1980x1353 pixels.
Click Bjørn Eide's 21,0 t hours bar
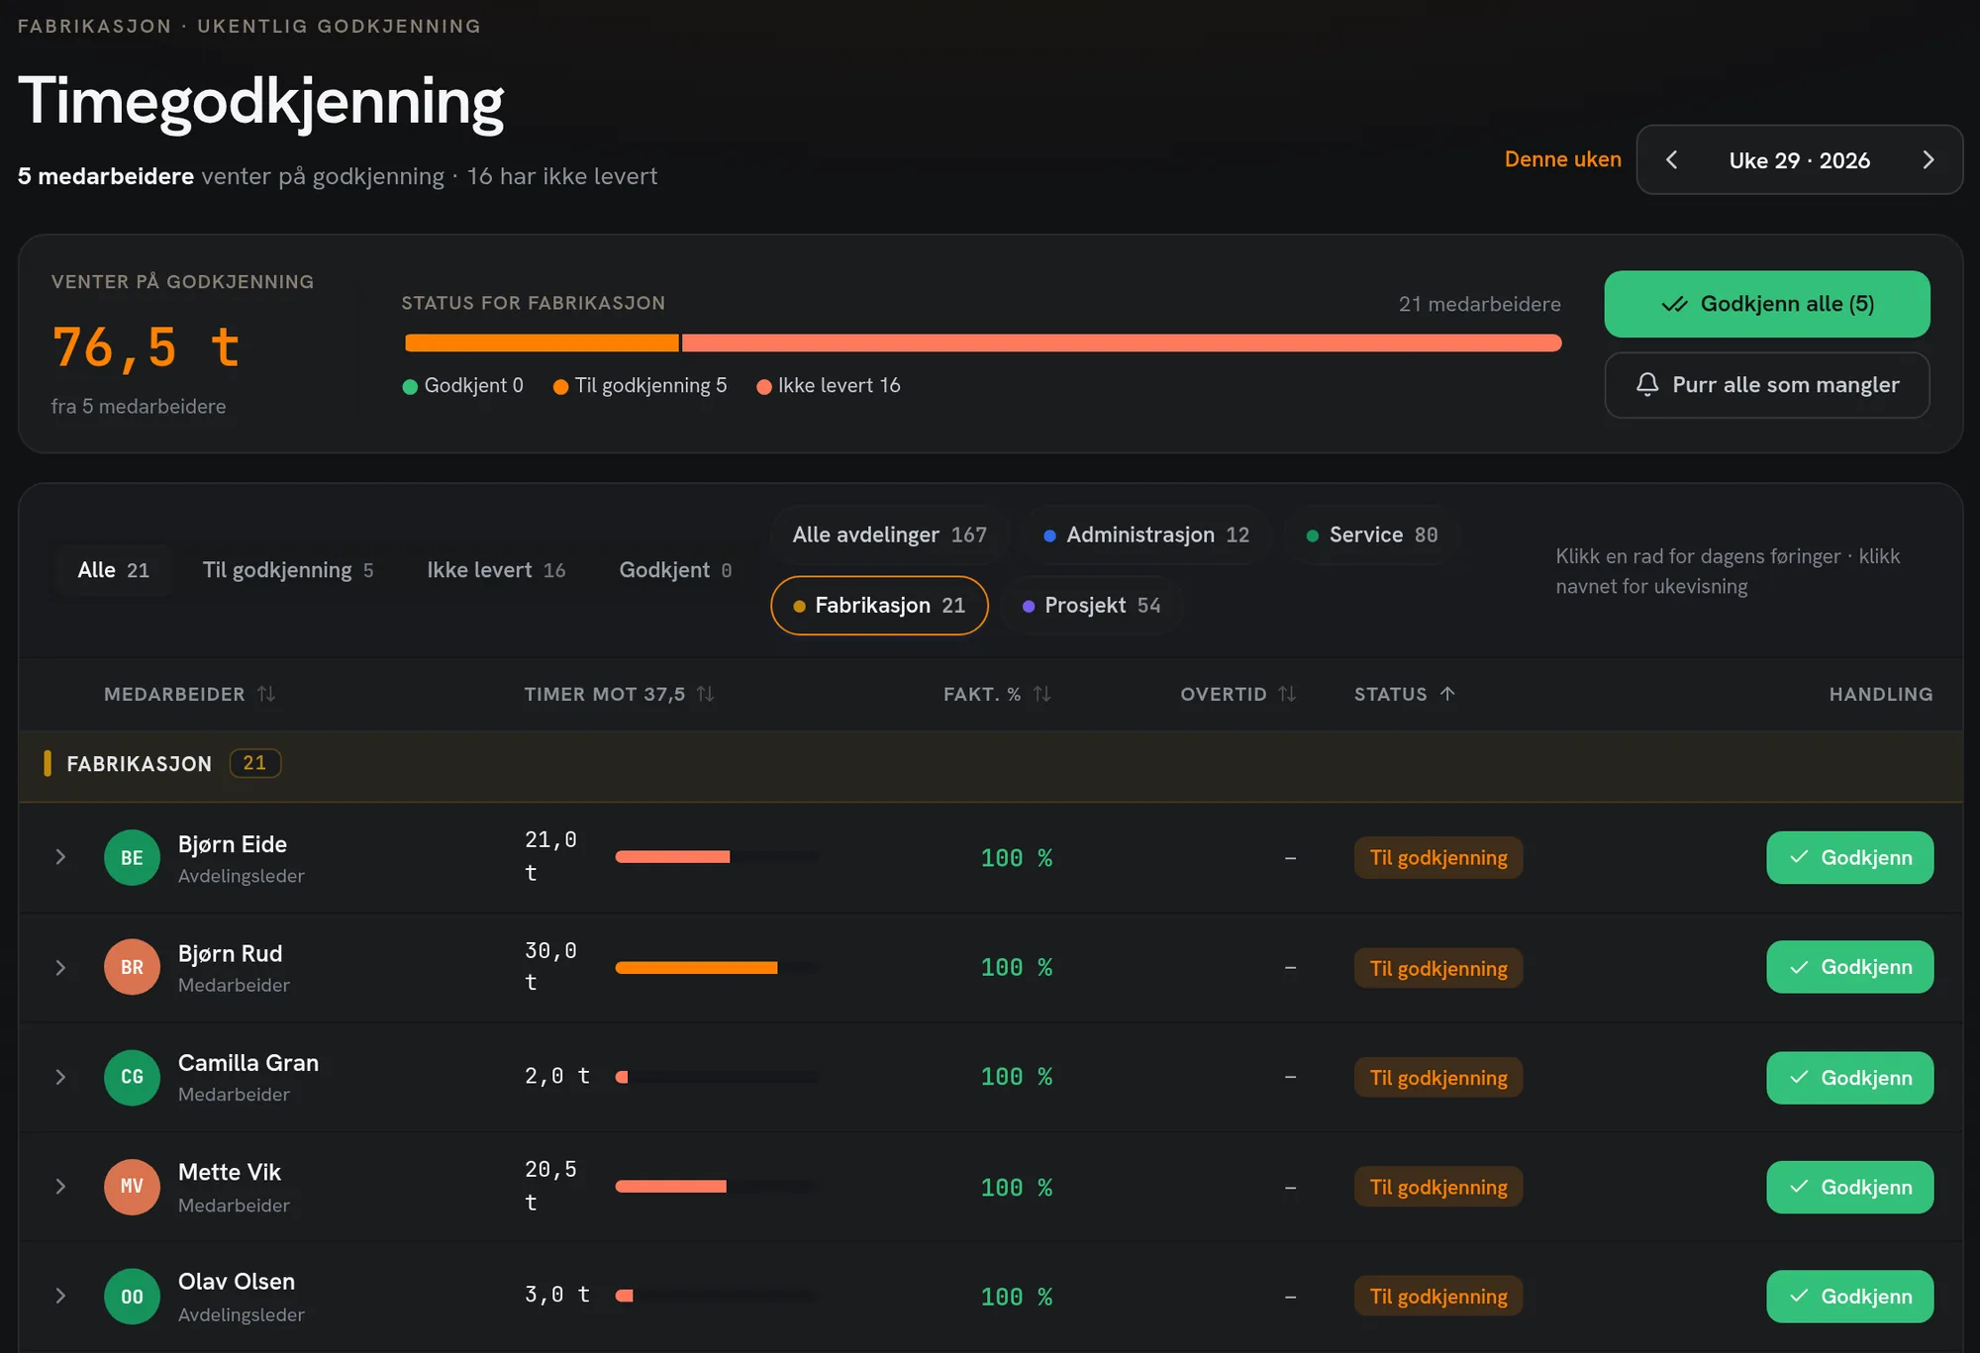717,857
